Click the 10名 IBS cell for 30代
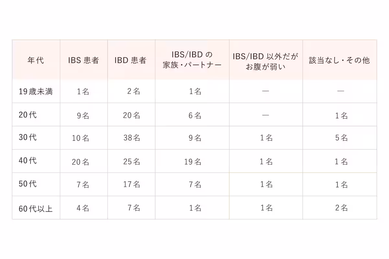The image size is (389, 259). click(x=81, y=138)
